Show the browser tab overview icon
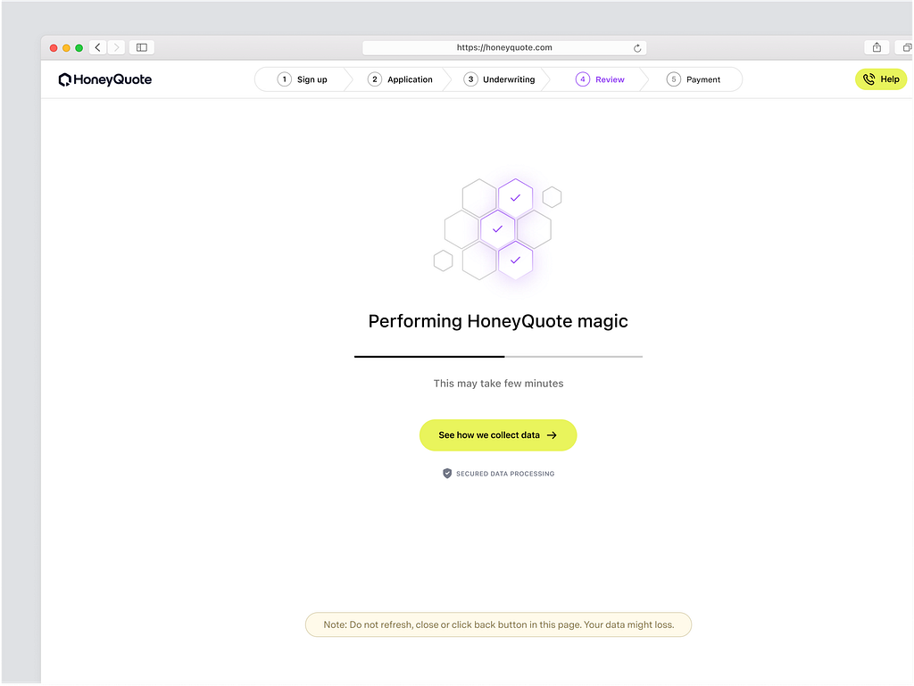Image resolution: width=914 pixels, height=686 pixels. [907, 48]
